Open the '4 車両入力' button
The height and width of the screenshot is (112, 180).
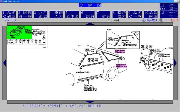point(56,15)
